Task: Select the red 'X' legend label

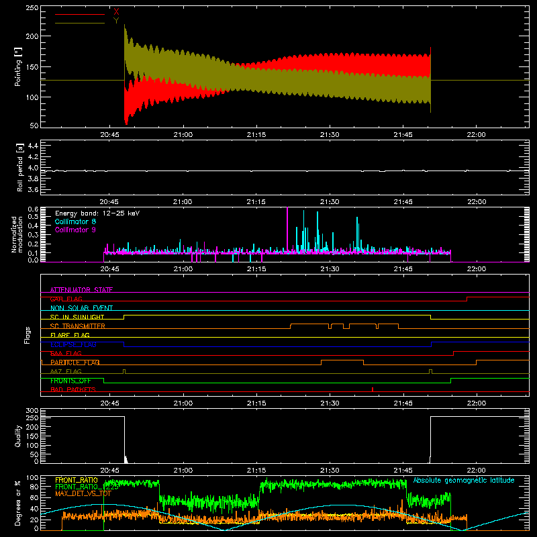Action: [116, 12]
